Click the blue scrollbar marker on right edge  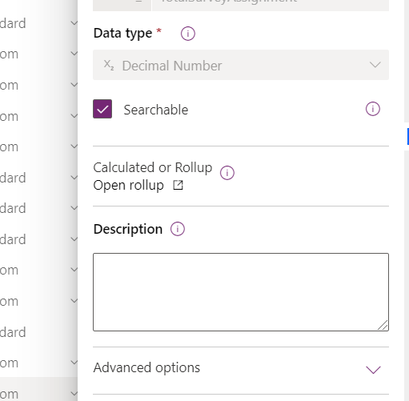tap(408, 136)
